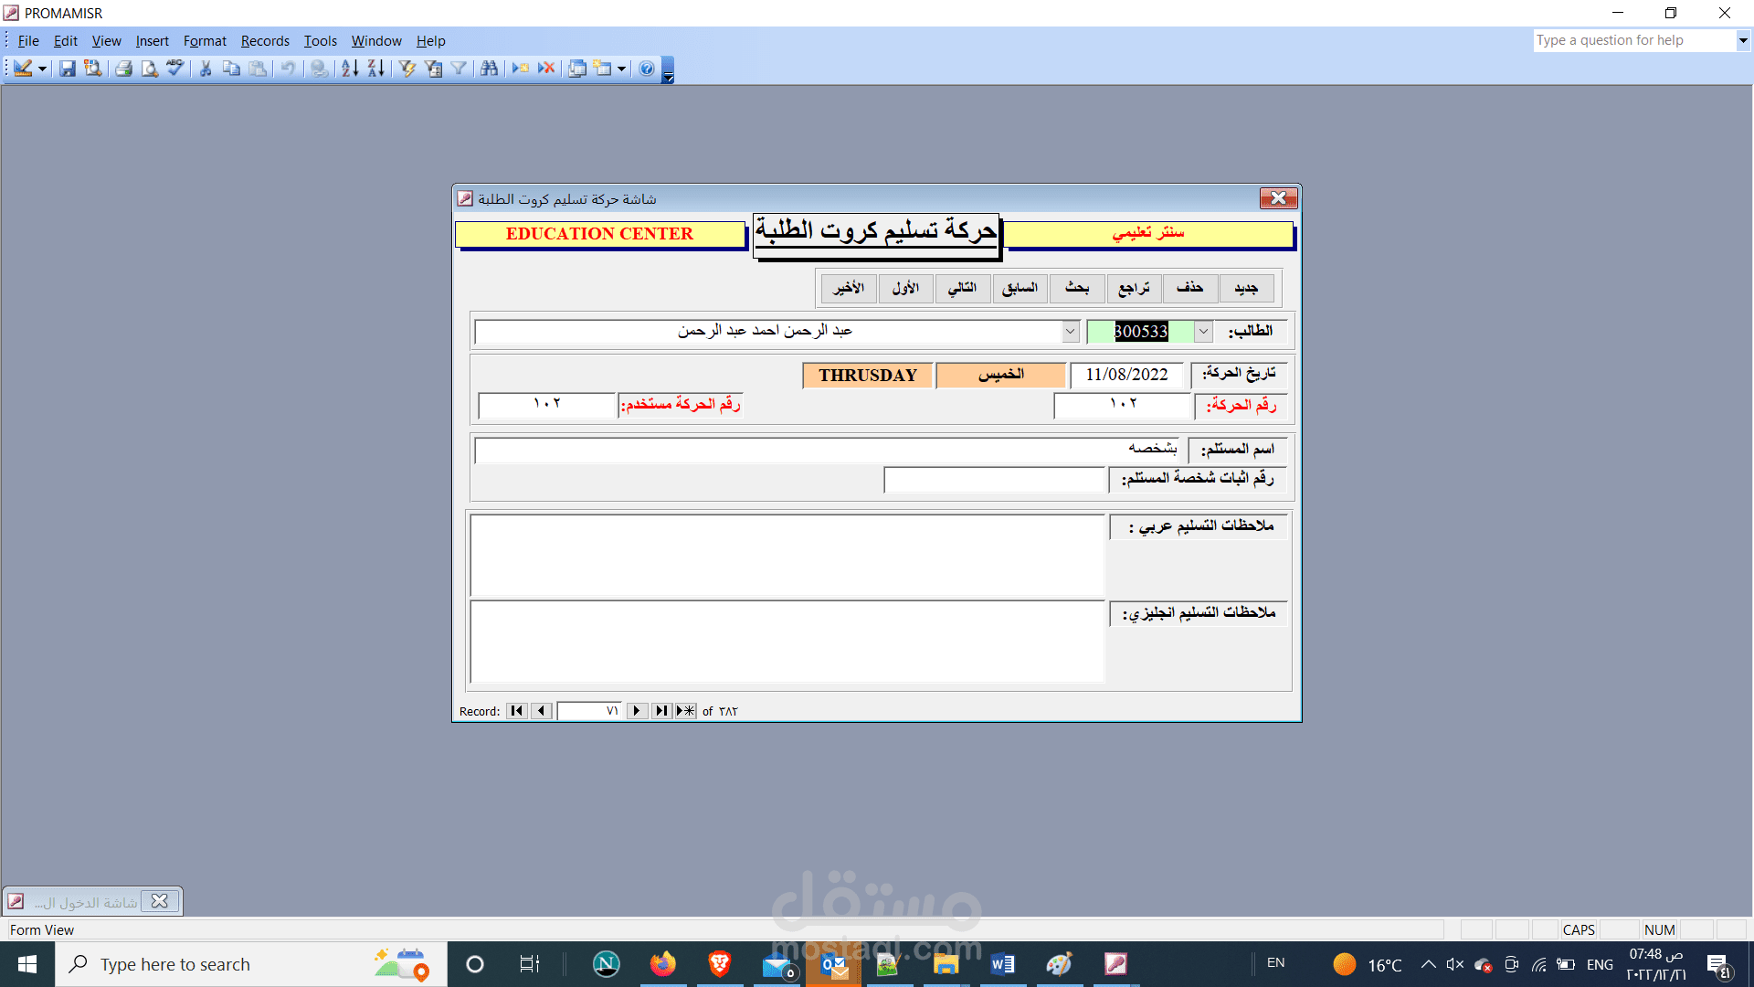Click the Find binoculars icon

[490, 69]
